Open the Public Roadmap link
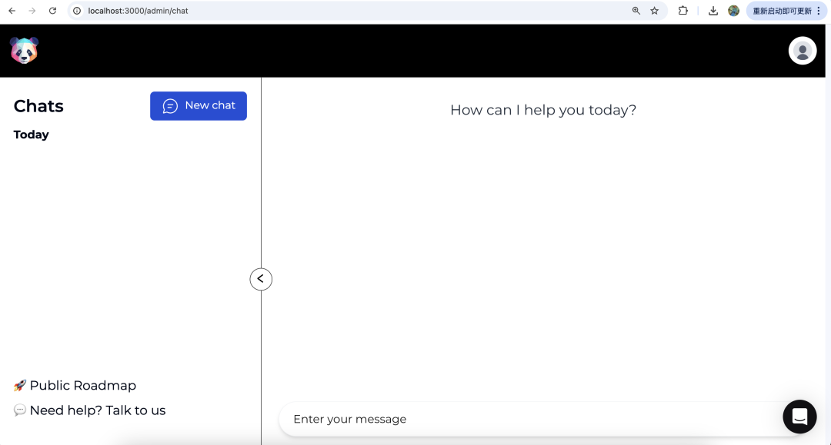The image size is (831, 445). pyautogui.click(x=82, y=386)
